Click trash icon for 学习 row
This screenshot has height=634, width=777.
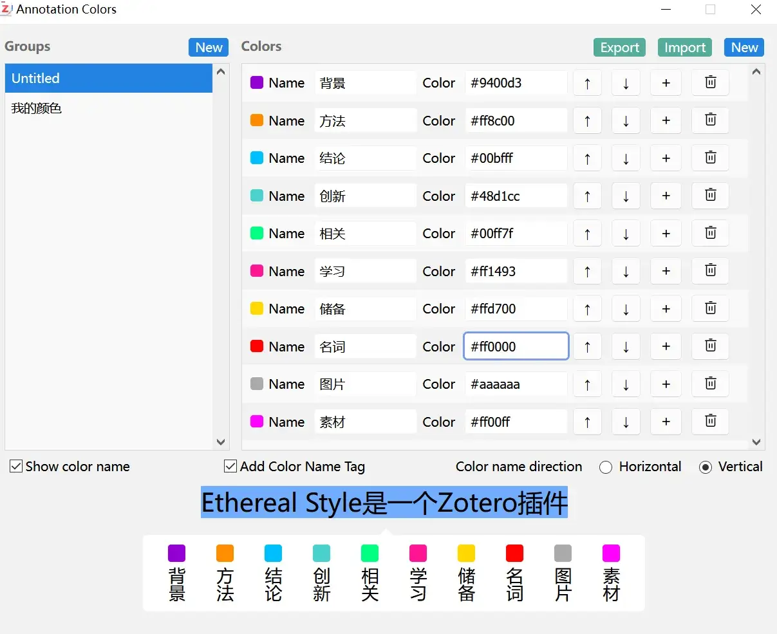click(710, 271)
